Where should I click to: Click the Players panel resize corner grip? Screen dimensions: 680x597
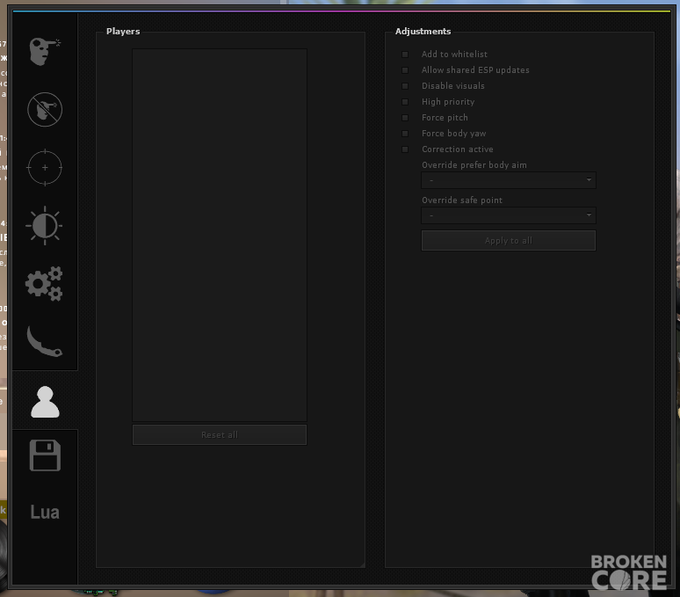362,564
